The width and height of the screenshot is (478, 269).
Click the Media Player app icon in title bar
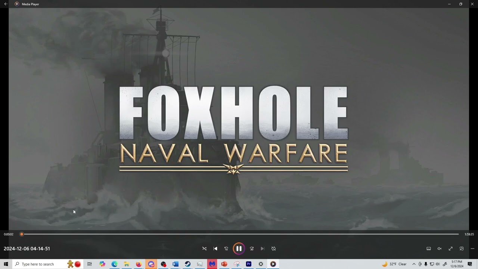pyautogui.click(x=17, y=4)
